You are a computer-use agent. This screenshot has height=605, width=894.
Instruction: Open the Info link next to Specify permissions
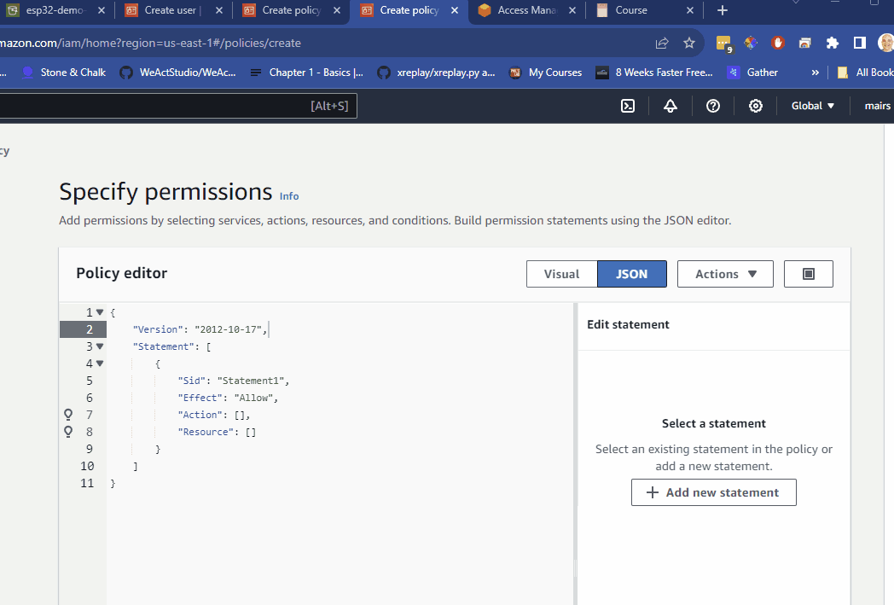pos(288,196)
